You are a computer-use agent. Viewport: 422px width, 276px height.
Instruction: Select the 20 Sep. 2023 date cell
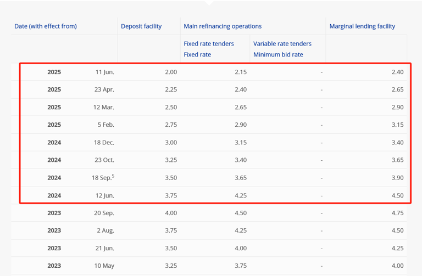click(x=103, y=213)
